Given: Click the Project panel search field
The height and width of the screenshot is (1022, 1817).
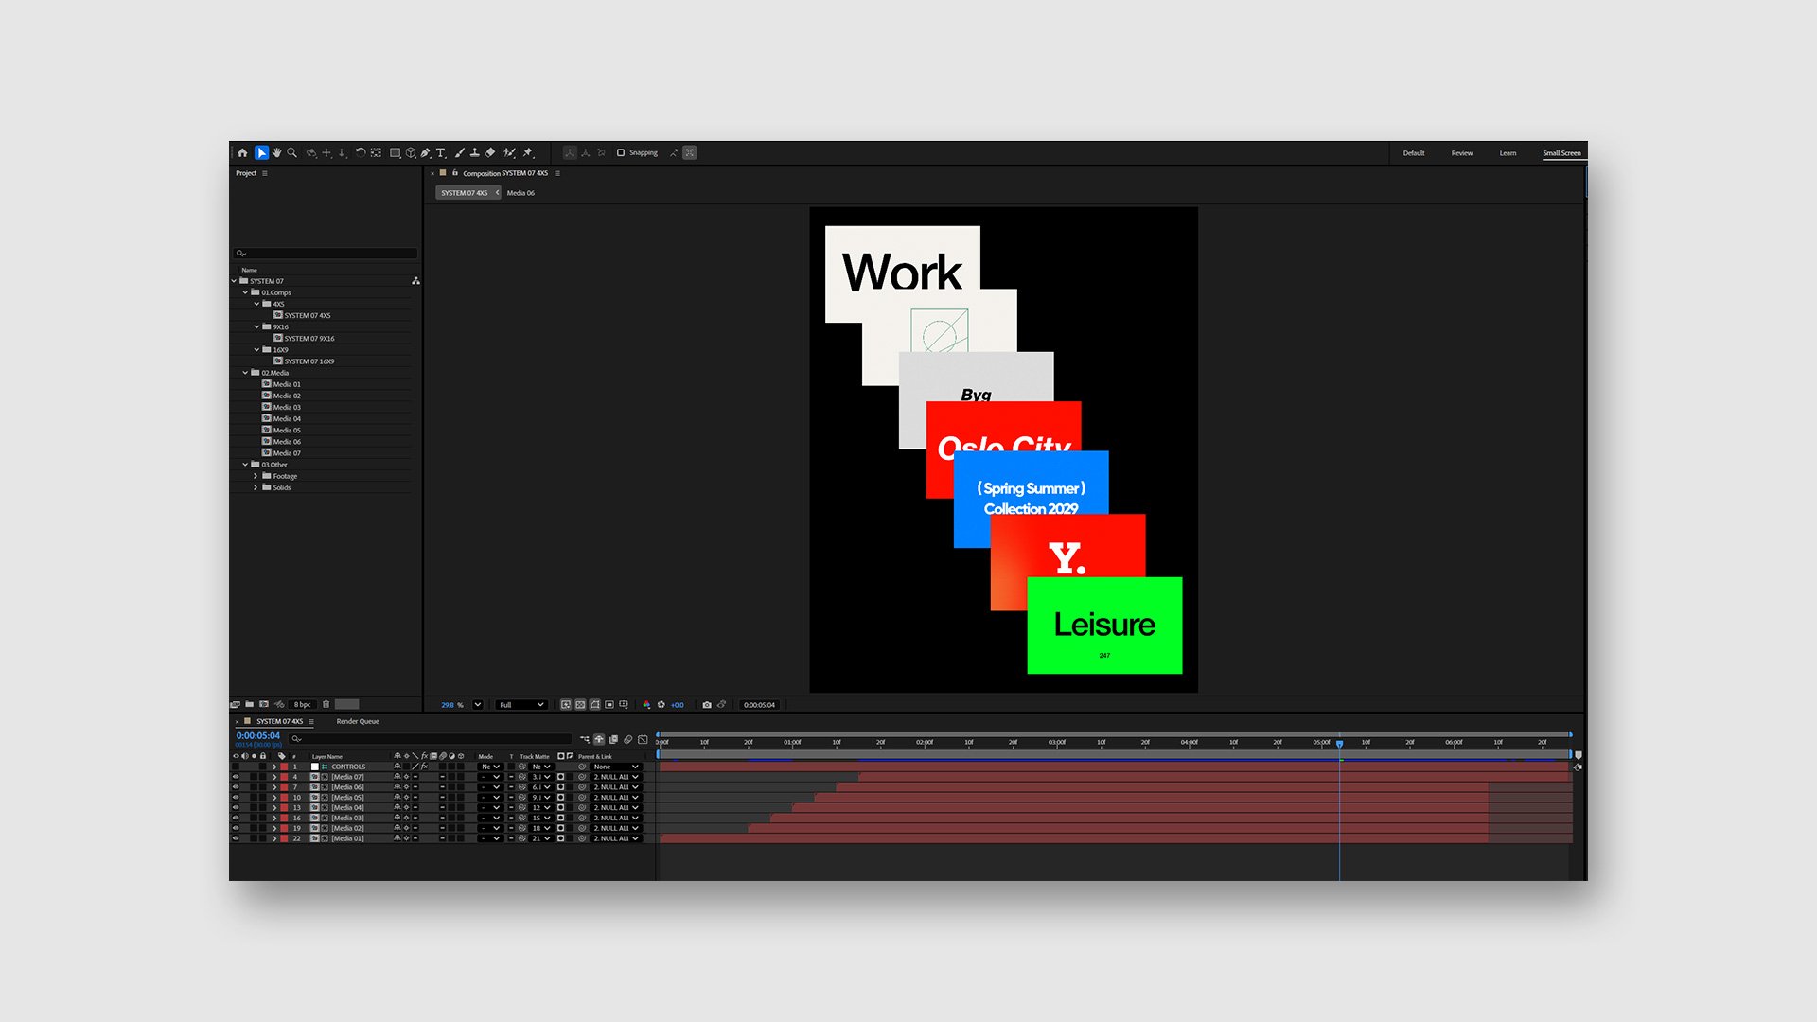Looking at the screenshot, I should [325, 253].
